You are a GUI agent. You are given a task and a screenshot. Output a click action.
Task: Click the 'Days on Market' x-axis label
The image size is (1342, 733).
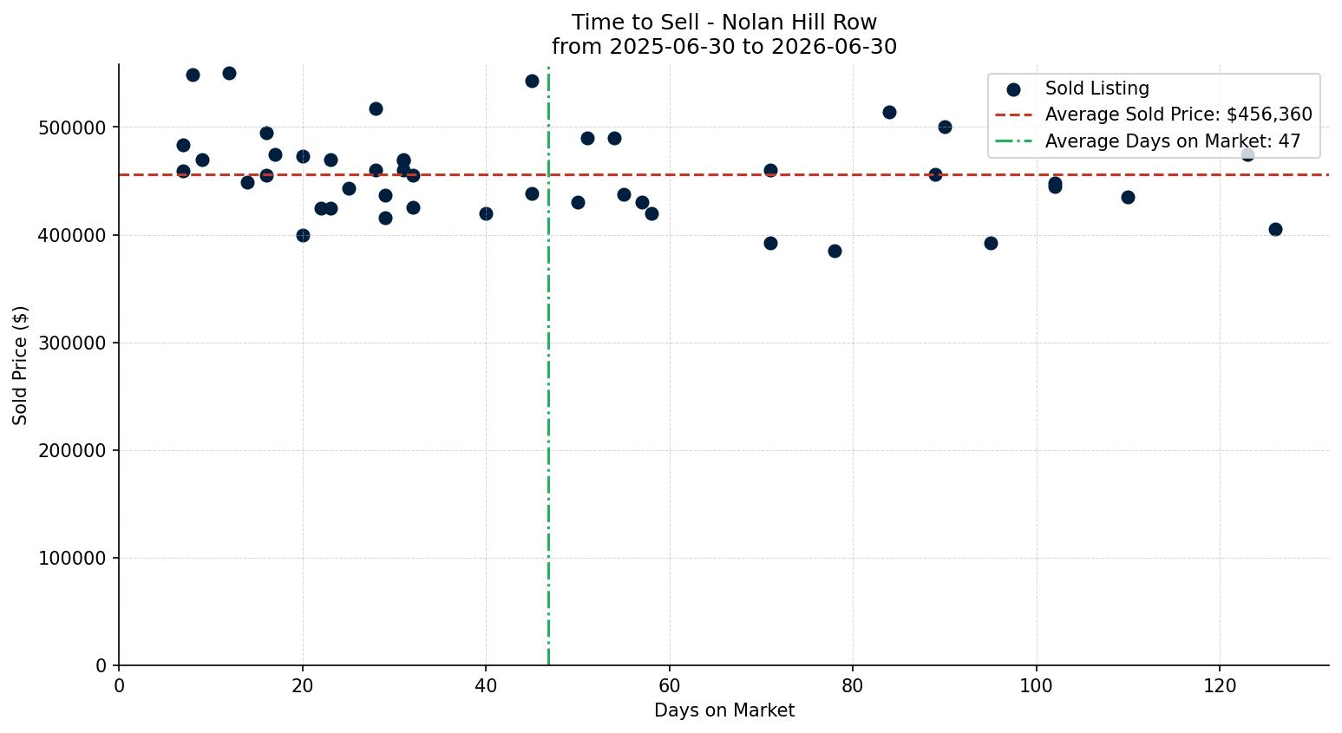click(724, 710)
